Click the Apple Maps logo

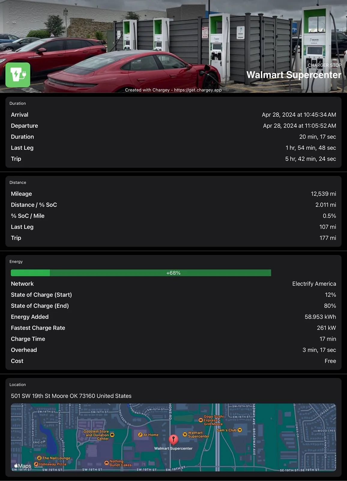point(23,466)
